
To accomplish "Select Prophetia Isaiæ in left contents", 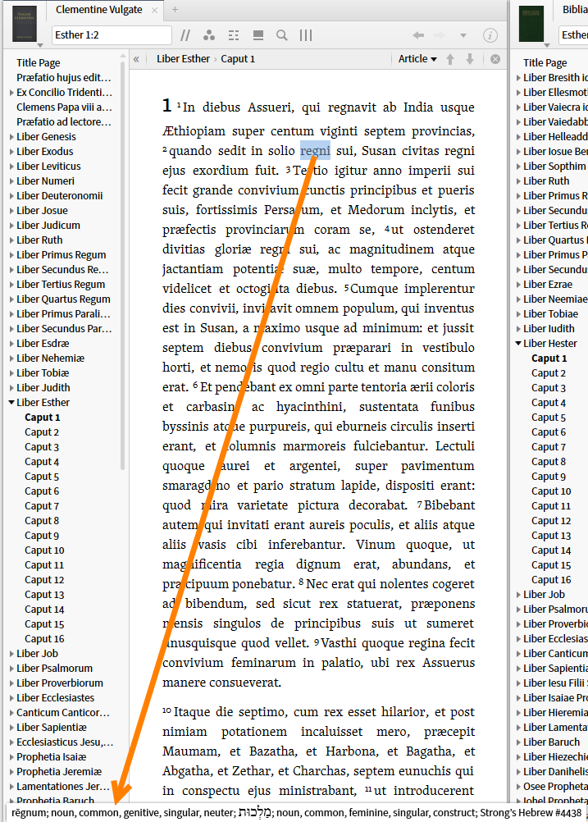I will [52, 757].
